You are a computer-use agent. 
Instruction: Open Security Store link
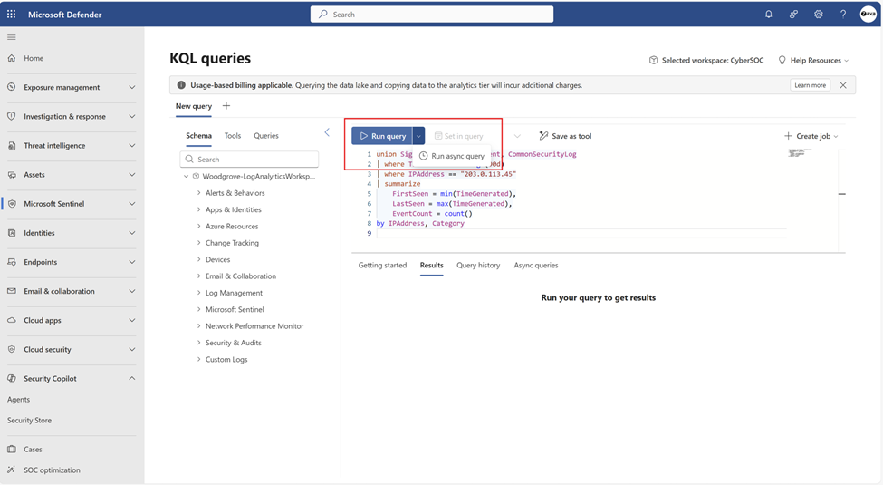click(29, 420)
